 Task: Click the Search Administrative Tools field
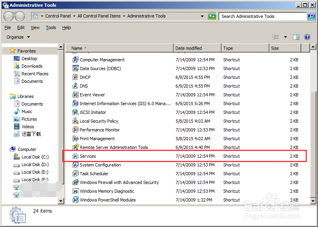coord(263,16)
